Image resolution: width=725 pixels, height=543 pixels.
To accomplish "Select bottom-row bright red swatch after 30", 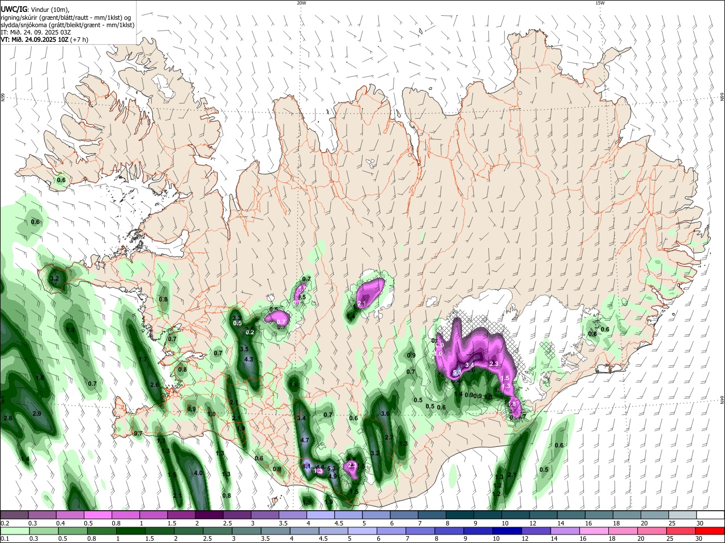I will pos(711,531).
